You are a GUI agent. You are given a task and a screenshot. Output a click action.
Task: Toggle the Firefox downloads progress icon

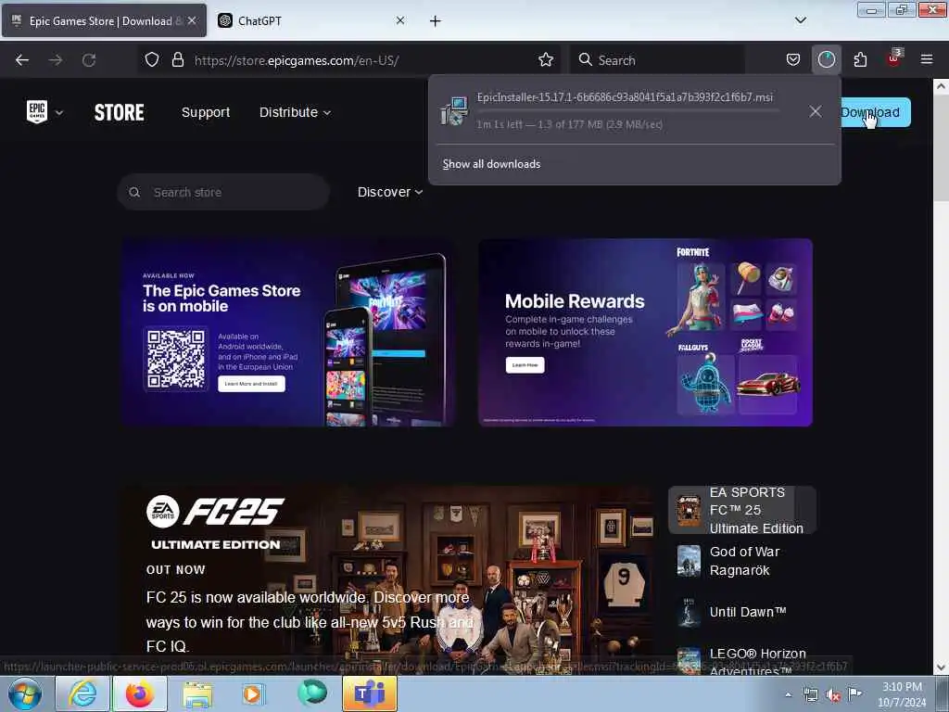pyautogui.click(x=826, y=59)
